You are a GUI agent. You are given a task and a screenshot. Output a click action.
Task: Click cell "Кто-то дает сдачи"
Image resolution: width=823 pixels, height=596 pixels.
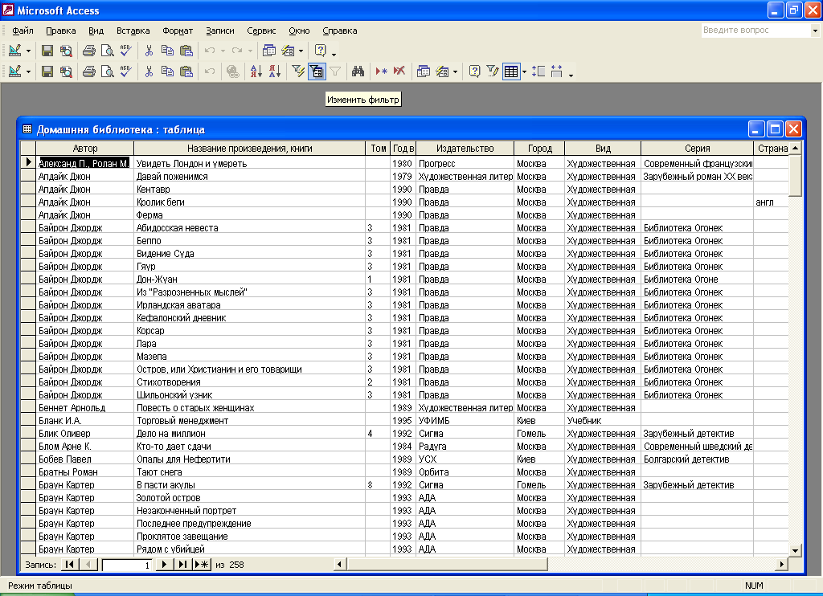tap(249, 447)
